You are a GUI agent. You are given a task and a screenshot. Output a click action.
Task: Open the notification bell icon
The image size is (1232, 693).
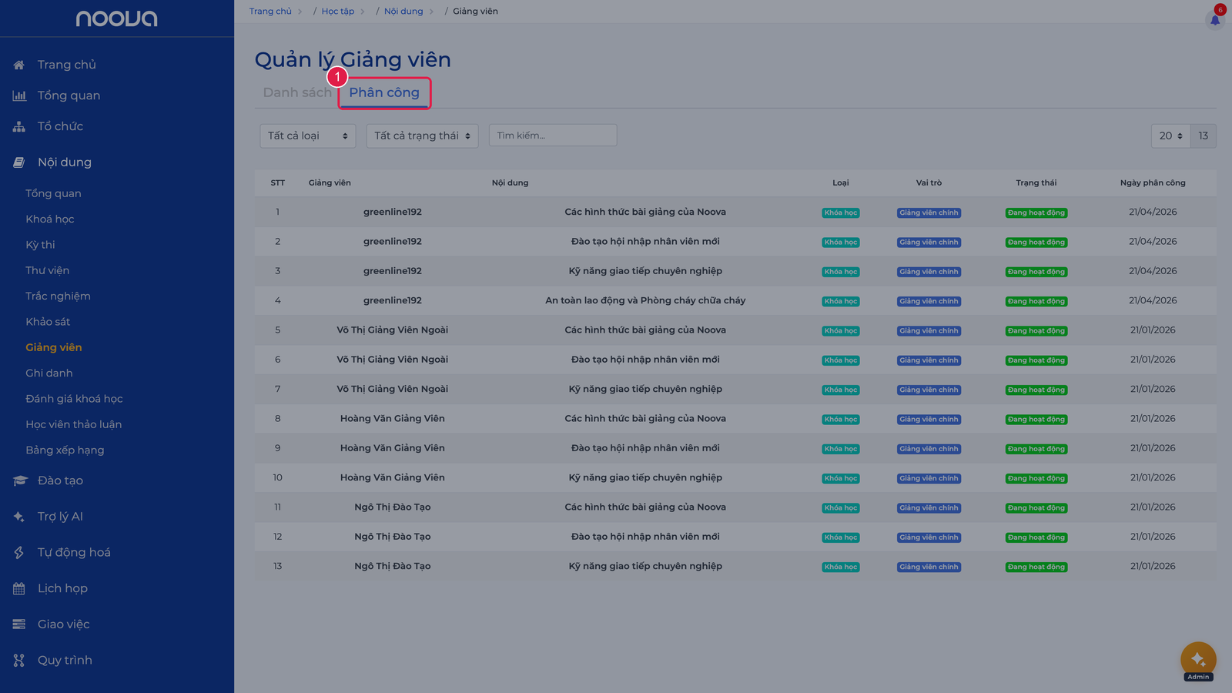1215,20
